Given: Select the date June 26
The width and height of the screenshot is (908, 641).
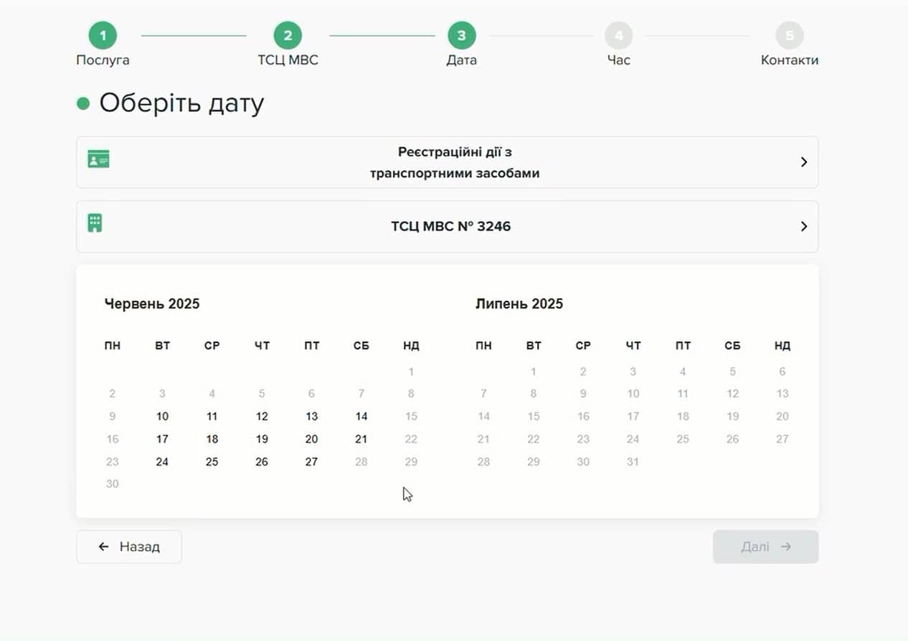Looking at the screenshot, I should [x=262, y=462].
